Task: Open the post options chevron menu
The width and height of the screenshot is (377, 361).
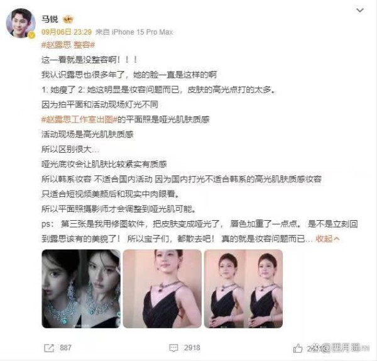Action: 359,10
